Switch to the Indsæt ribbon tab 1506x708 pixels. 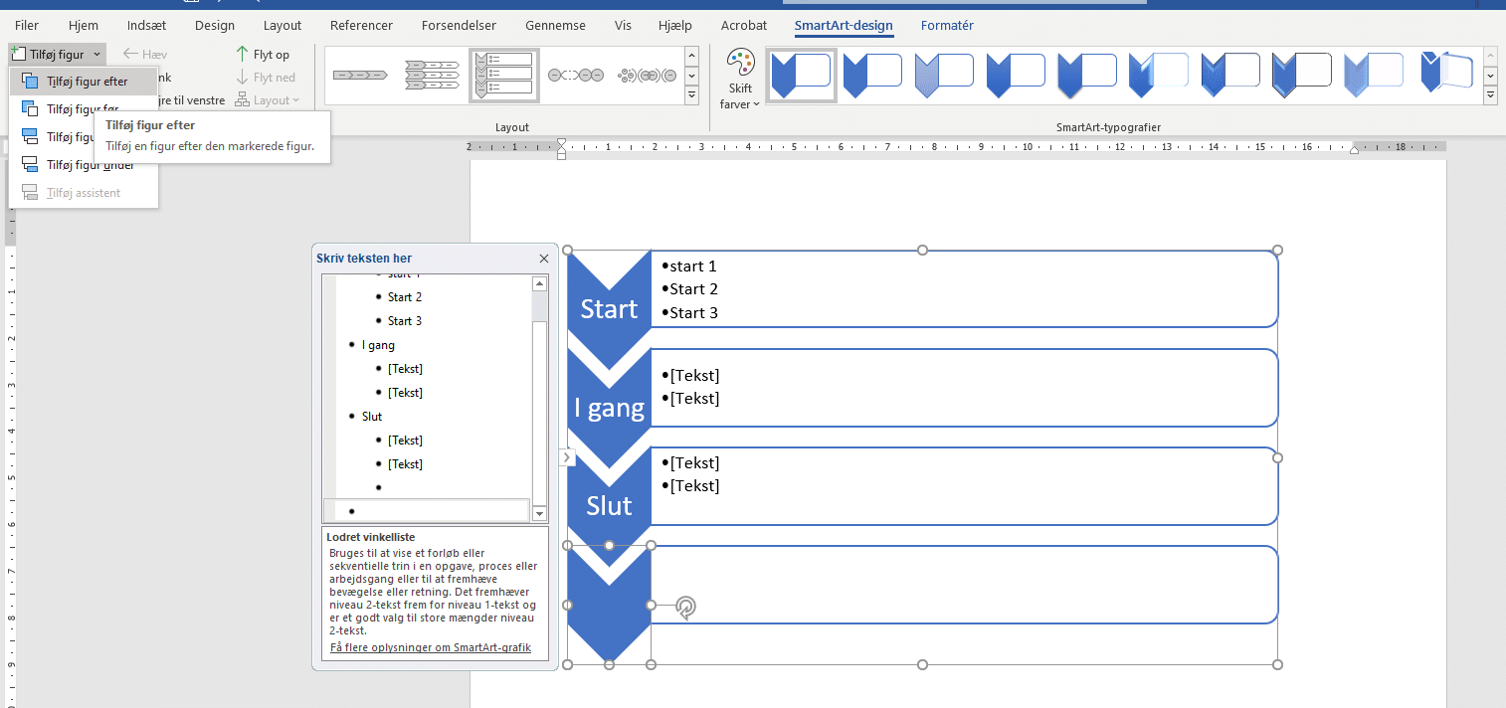pyautogui.click(x=148, y=26)
